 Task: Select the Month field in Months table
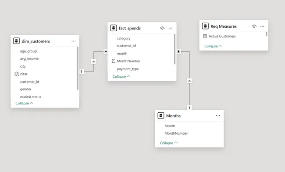tap(170, 126)
